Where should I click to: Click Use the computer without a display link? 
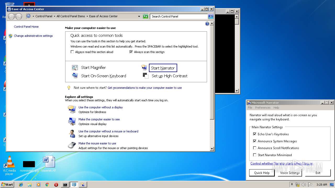tap(100, 107)
